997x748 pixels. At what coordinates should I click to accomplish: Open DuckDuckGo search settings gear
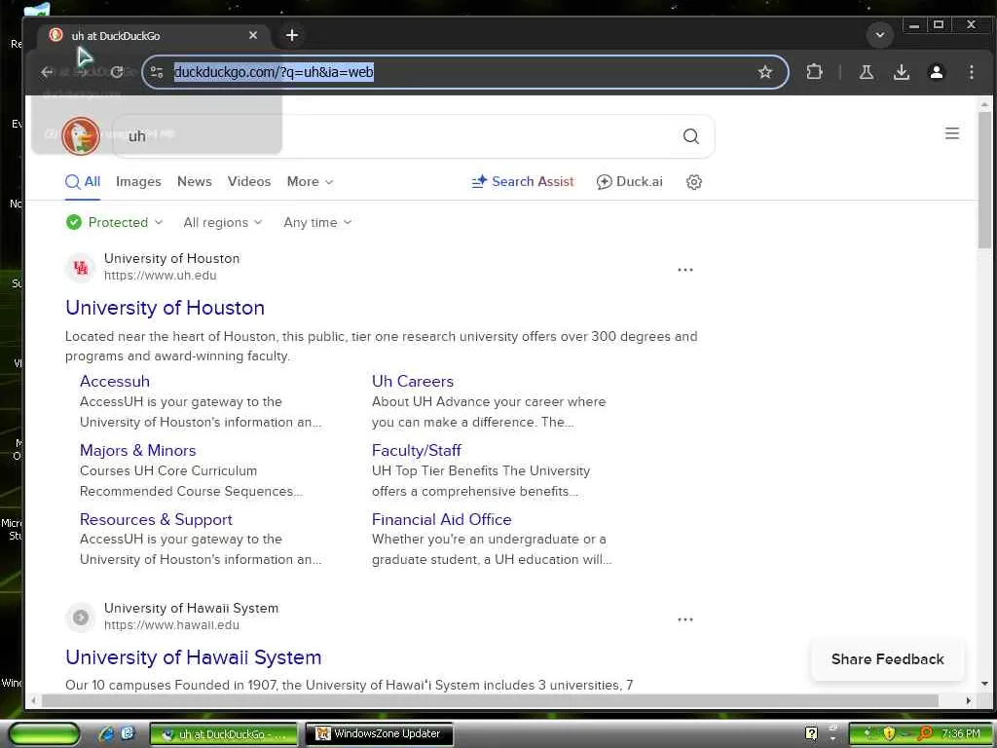click(x=693, y=182)
